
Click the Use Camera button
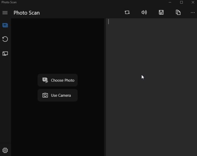58,95
